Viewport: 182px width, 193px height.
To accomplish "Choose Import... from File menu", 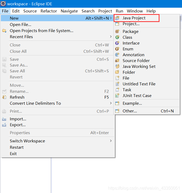I will [x=57, y=119].
